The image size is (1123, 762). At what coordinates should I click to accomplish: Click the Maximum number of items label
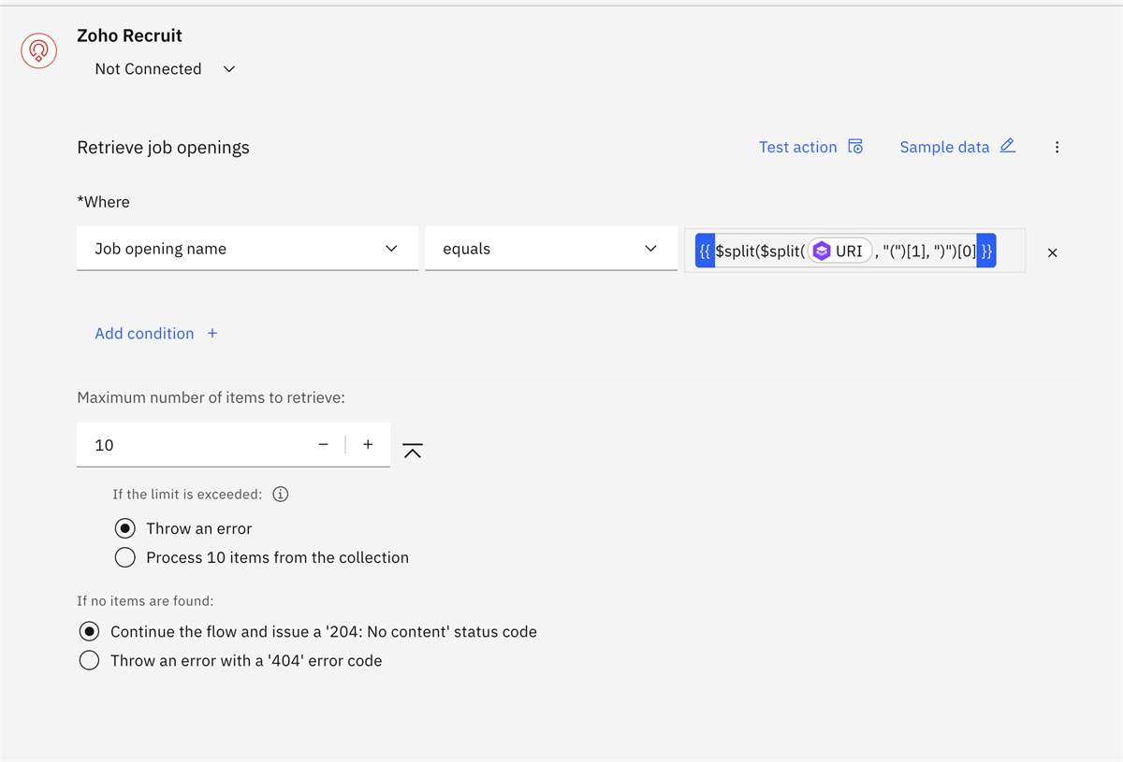point(211,397)
